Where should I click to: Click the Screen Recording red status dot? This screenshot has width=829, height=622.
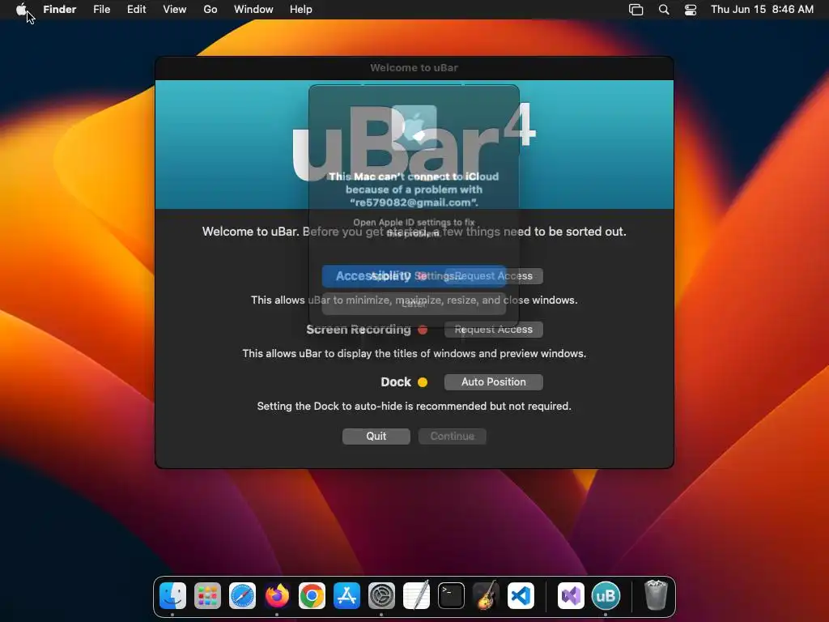coord(423,330)
